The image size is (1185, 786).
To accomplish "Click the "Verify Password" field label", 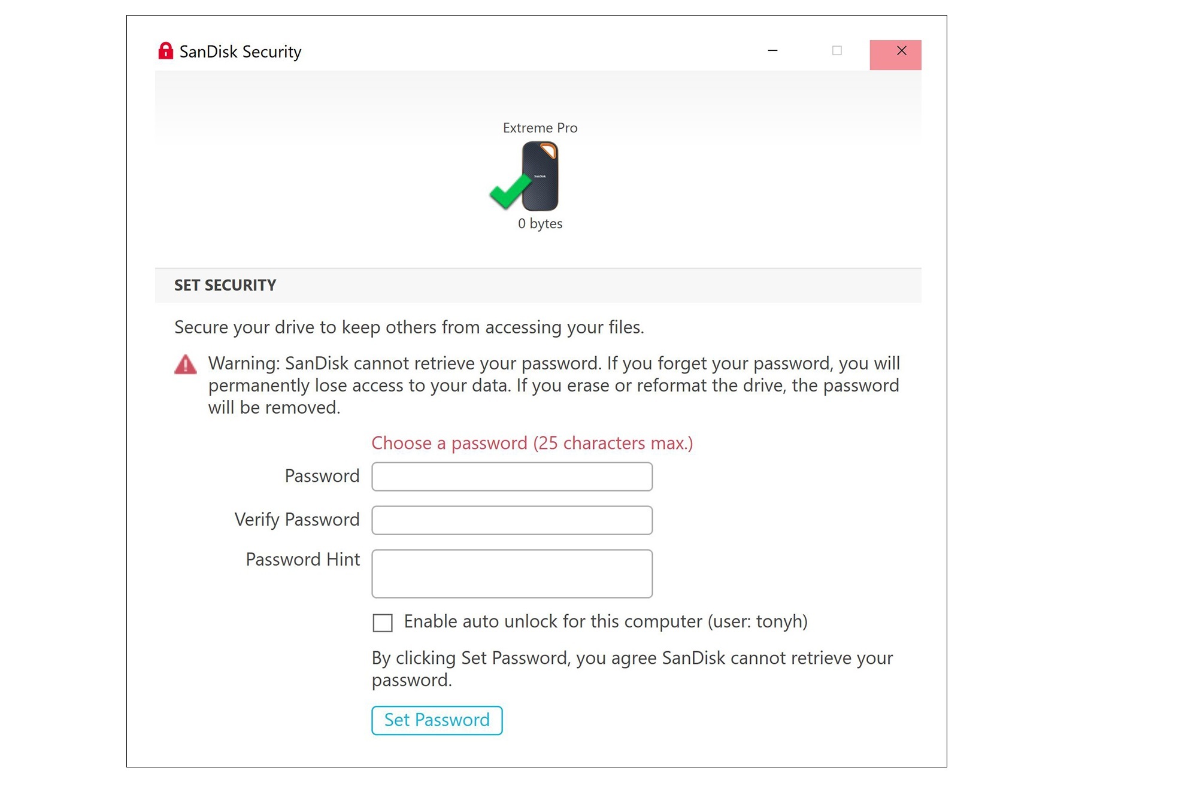I will point(297,520).
